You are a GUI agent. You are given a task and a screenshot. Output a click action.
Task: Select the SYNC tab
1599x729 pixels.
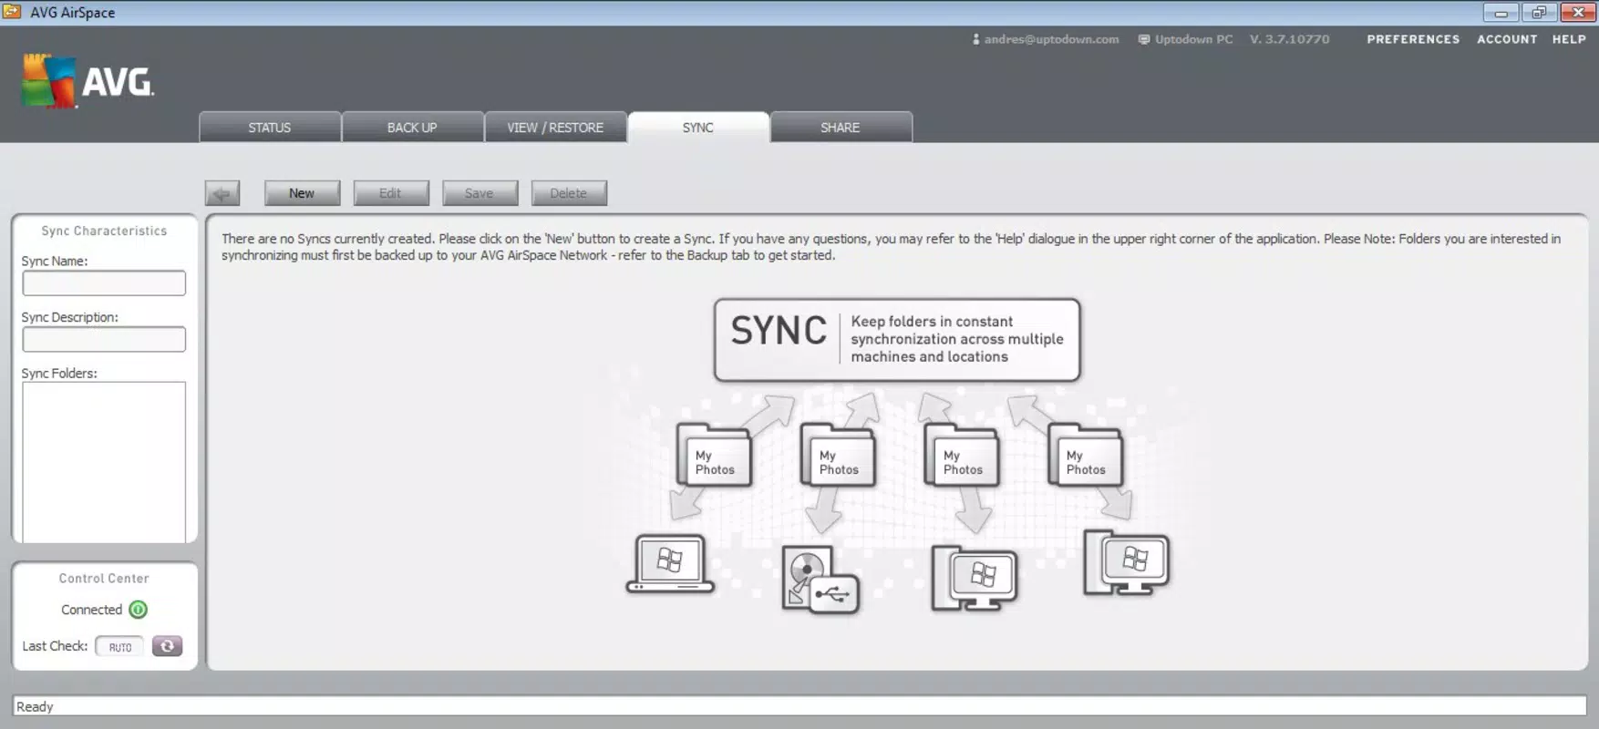(698, 128)
